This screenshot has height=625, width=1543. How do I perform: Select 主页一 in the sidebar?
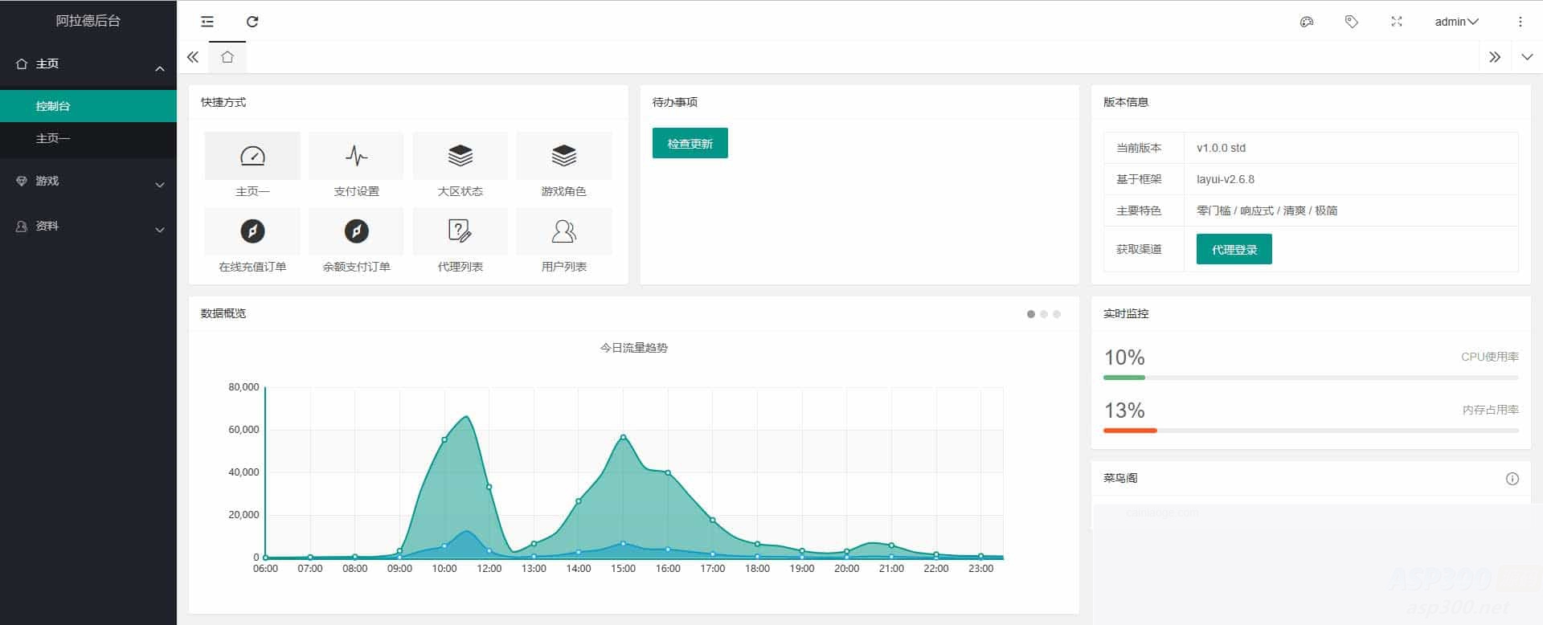coord(53,139)
